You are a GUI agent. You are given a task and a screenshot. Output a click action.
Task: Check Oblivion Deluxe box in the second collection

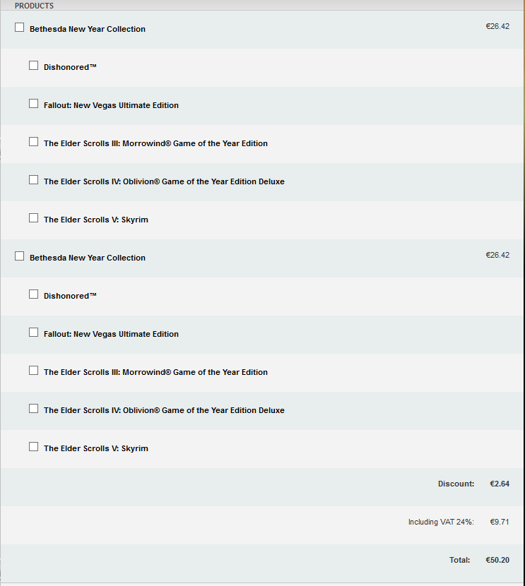(34, 409)
